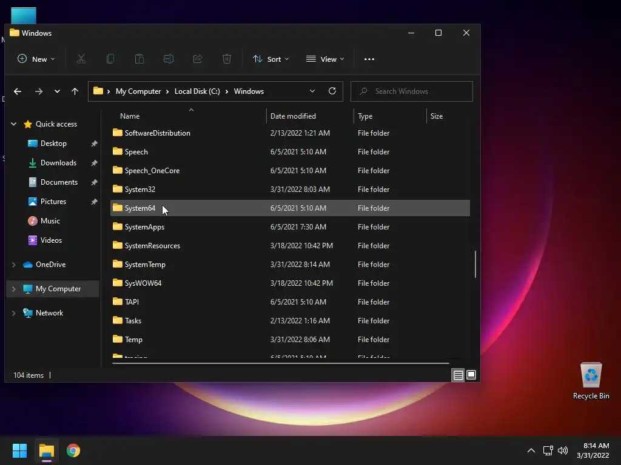Select Pictures in navigation pane
The image size is (621, 465).
pos(53,202)
